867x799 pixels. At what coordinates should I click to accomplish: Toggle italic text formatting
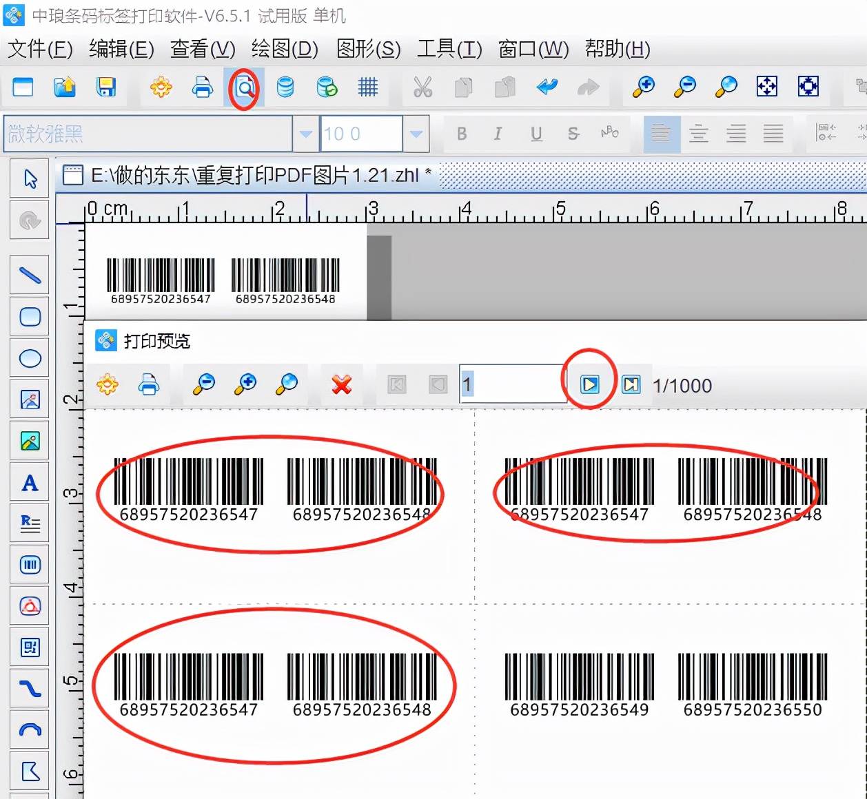(x=498, y=134)
